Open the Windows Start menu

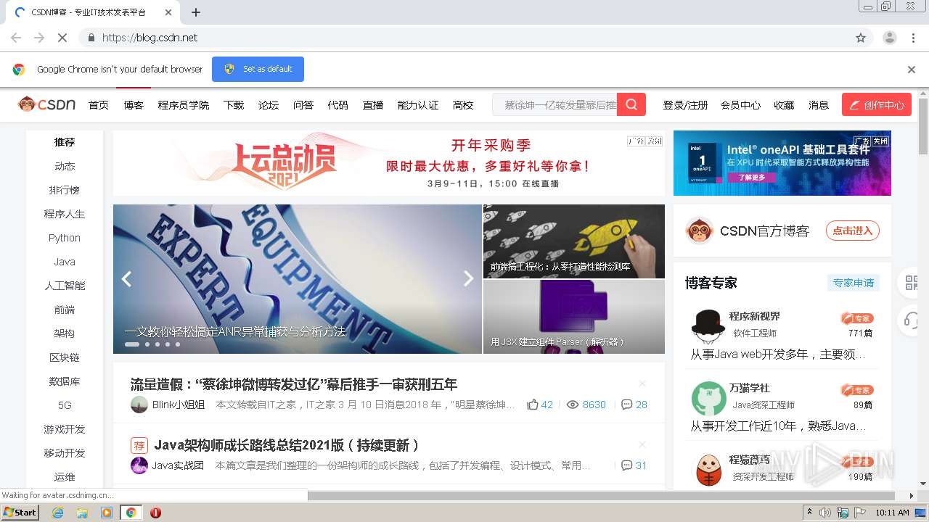[20, 513]
